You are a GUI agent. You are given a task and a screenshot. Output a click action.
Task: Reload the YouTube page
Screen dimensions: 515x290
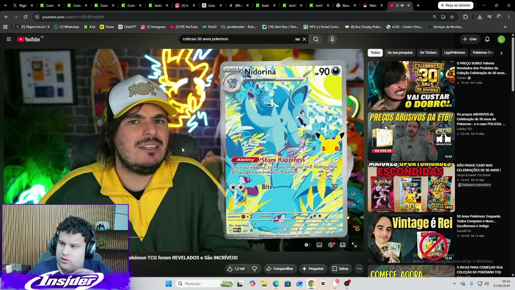[25, 17]
